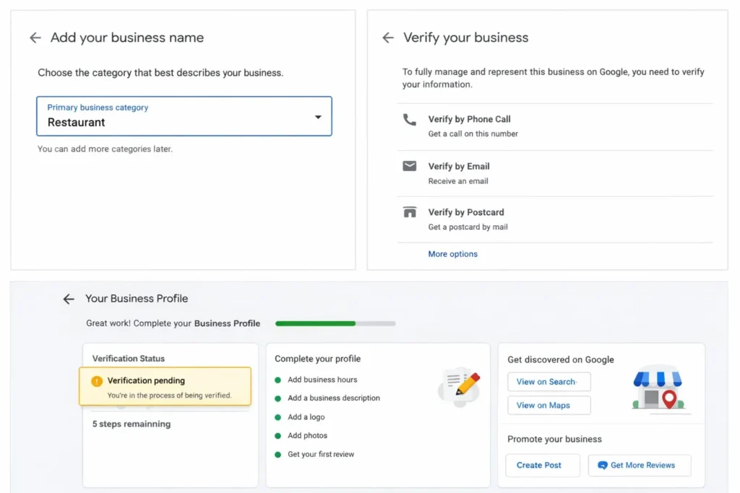Click the Verification pending notice box
This screenshot has height=493, width=740.
(165, 386)
